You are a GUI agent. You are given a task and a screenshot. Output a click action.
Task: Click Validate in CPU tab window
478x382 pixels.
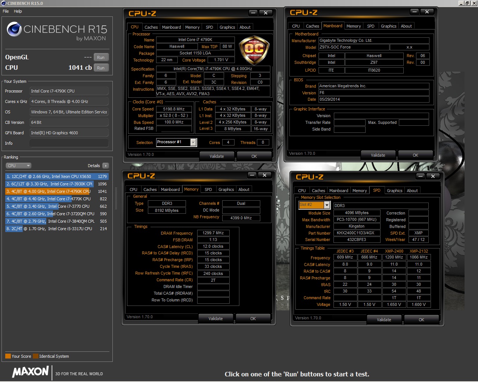pos(217,156)
